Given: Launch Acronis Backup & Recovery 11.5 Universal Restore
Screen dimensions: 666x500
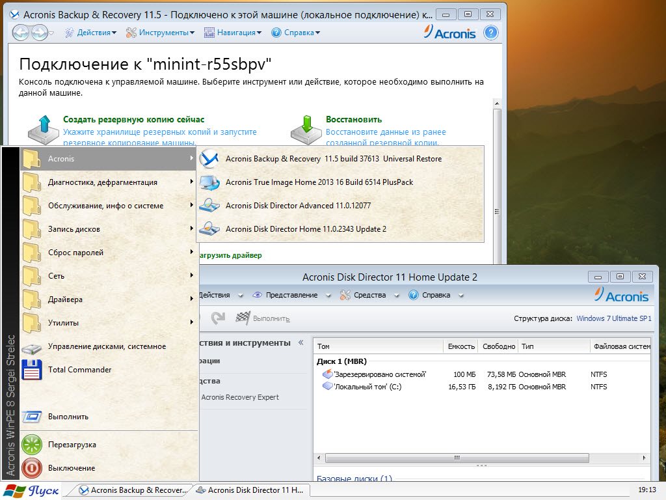Looking at the screenshot, I should 340,159.
